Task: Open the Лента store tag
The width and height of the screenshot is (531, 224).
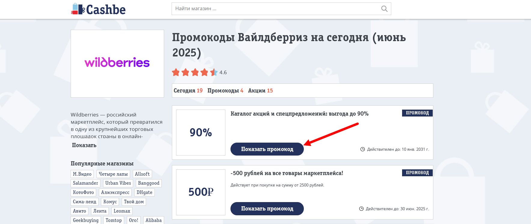Action: [x=100, y=211]
